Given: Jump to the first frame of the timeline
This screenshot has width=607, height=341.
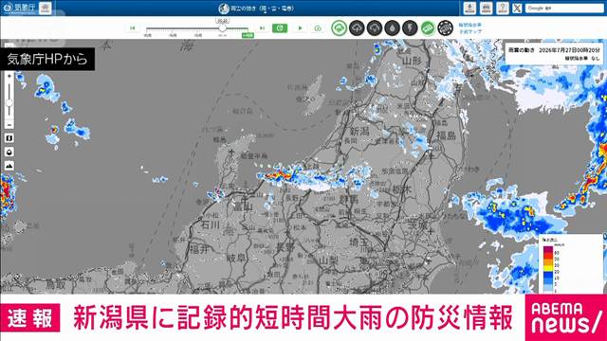Looking at the screenshot, I should tap(133, 28).
